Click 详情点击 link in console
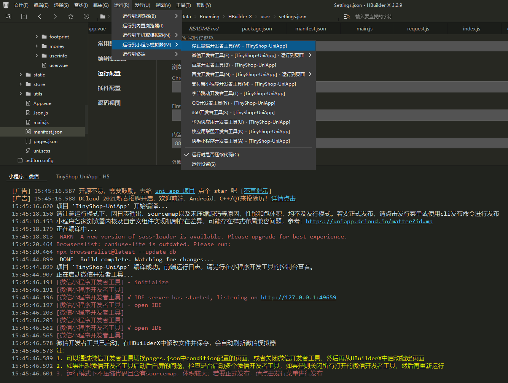The height and width of the screenshot is (383, 508). tap(283, 199)
